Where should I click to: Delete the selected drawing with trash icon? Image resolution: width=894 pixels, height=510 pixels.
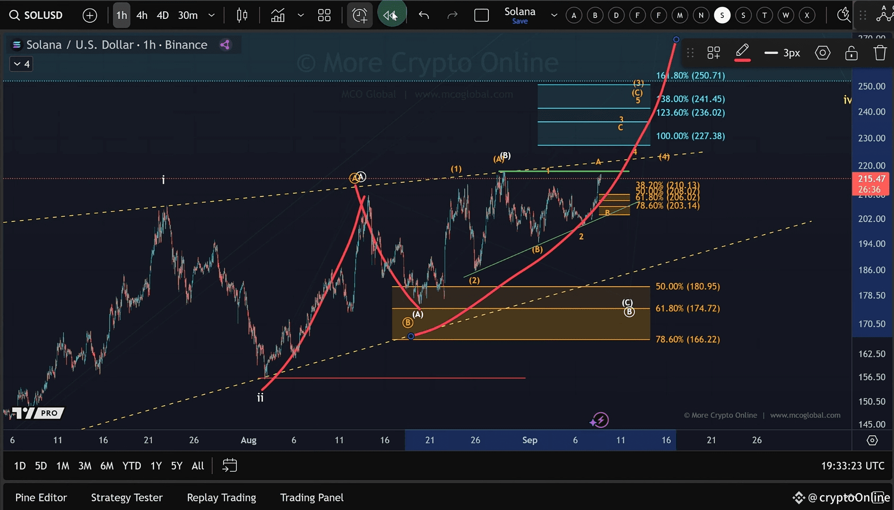(x=880, y=53)
